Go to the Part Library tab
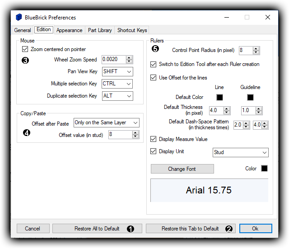 click(x=100, y=30)
